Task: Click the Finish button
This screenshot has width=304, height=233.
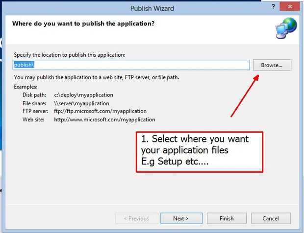Action: pyautogui.click(x=227, y=218)
